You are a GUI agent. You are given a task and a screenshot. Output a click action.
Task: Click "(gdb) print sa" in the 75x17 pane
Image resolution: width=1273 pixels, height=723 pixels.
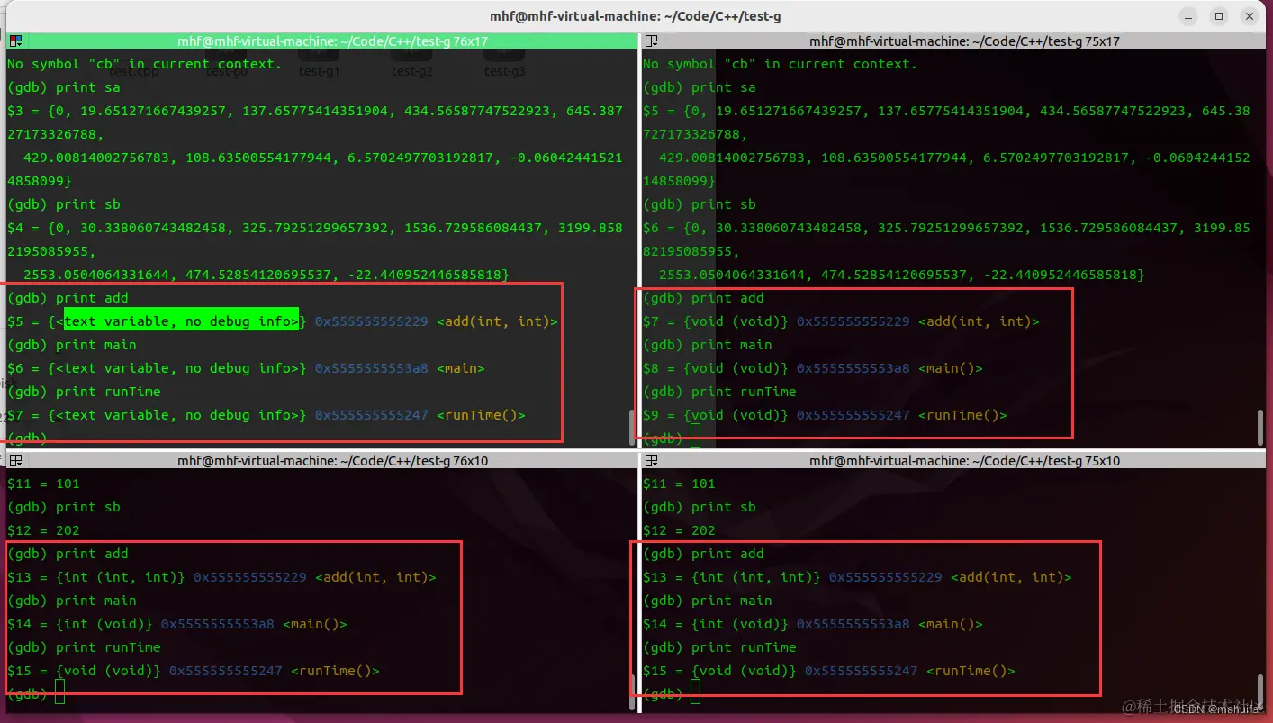699,87
